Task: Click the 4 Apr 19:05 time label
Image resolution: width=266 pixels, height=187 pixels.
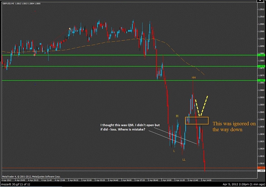Action: (x=20, y=180)
